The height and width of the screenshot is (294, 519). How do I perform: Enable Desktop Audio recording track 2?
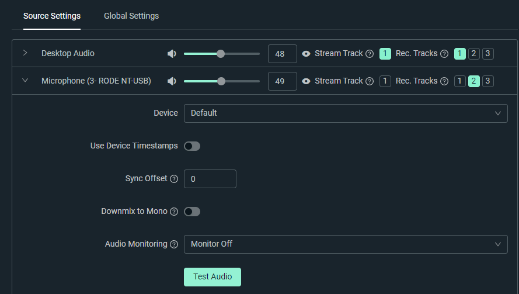click(474, 54)
